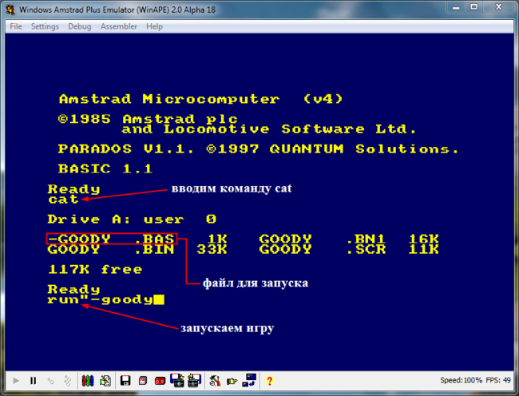519x396 pixels.
Task: Click the Run (play) emulation icon
Action: tap(15, 381)
